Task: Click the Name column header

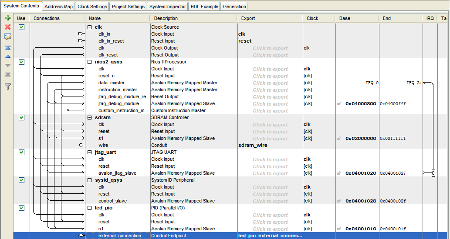Action: tap(117, 18)
